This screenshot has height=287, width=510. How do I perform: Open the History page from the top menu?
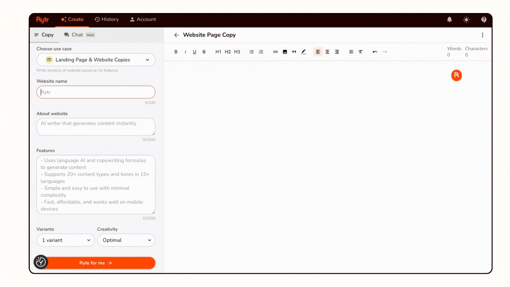[x=107, y=19]
